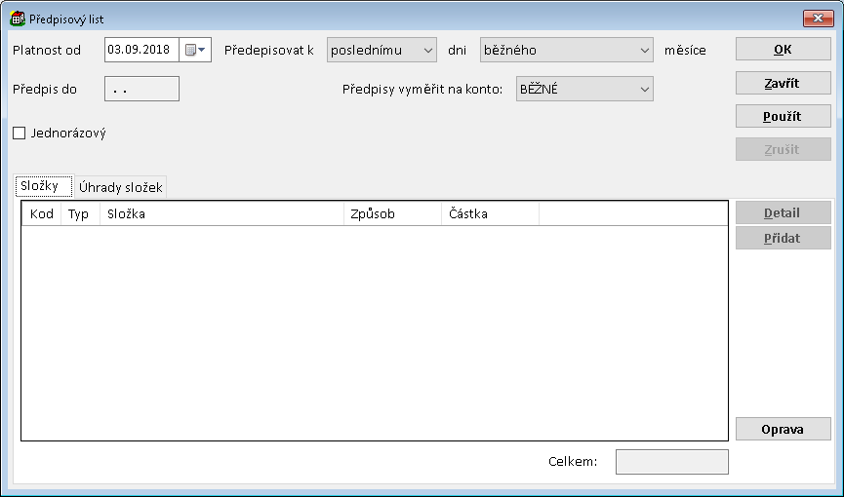
Task: Focus the Předpis do date field
Action: [141, 90]
